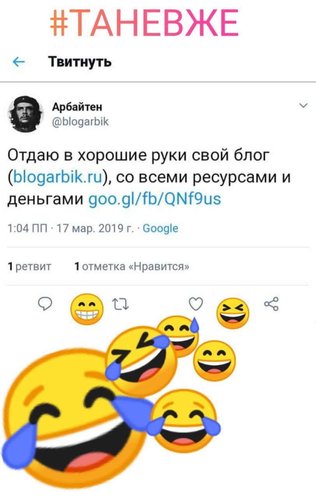316x498 pixels.
Task: Tap the squinting laughing emoji near share
Action: (233, 314)
